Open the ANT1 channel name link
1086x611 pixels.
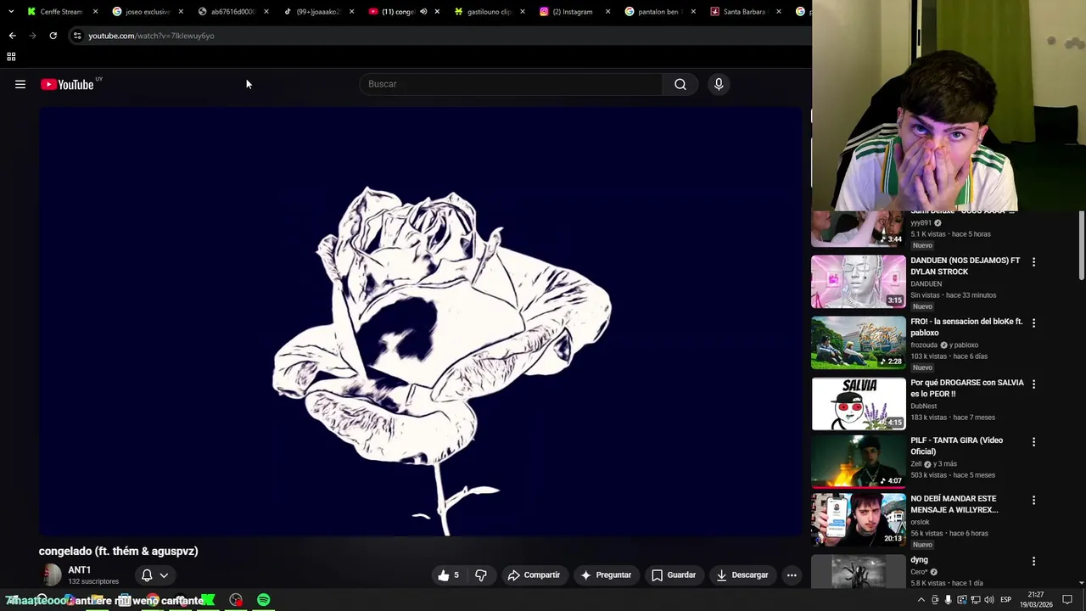79,570
